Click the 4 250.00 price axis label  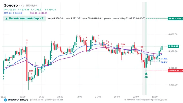[x=173, y=85]
